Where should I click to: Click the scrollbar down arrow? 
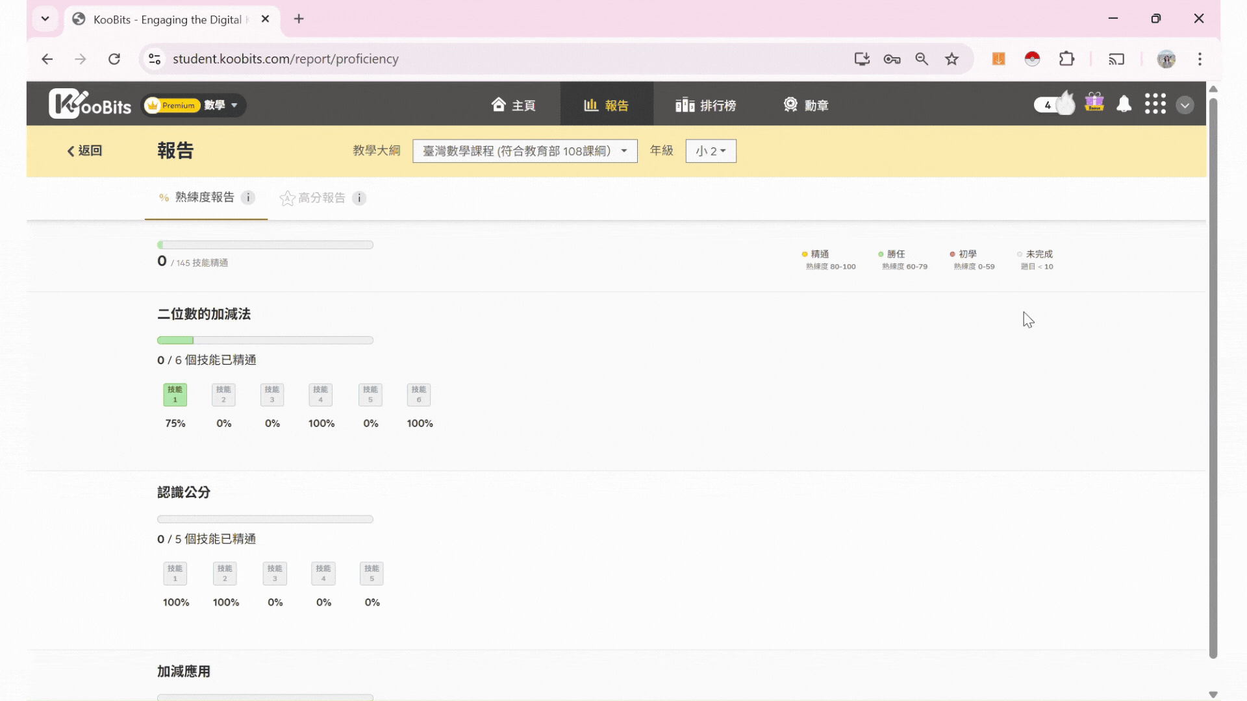coord(1213,695)
